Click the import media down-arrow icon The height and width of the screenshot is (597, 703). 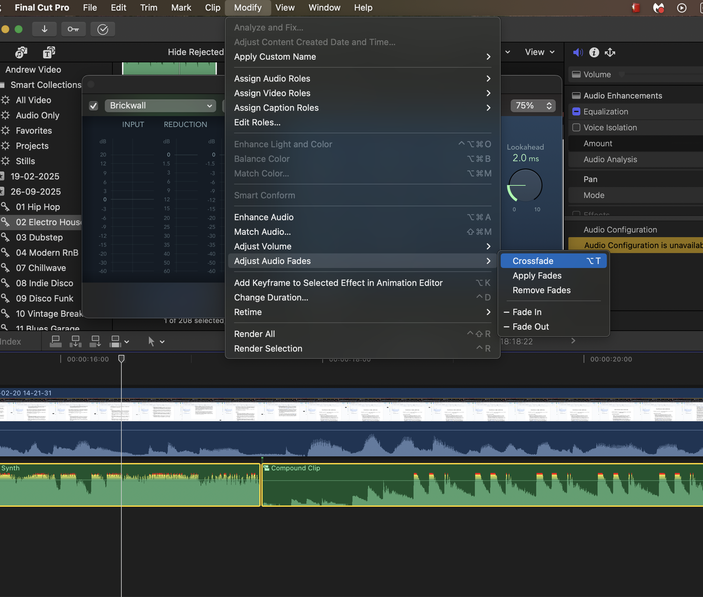44,29
